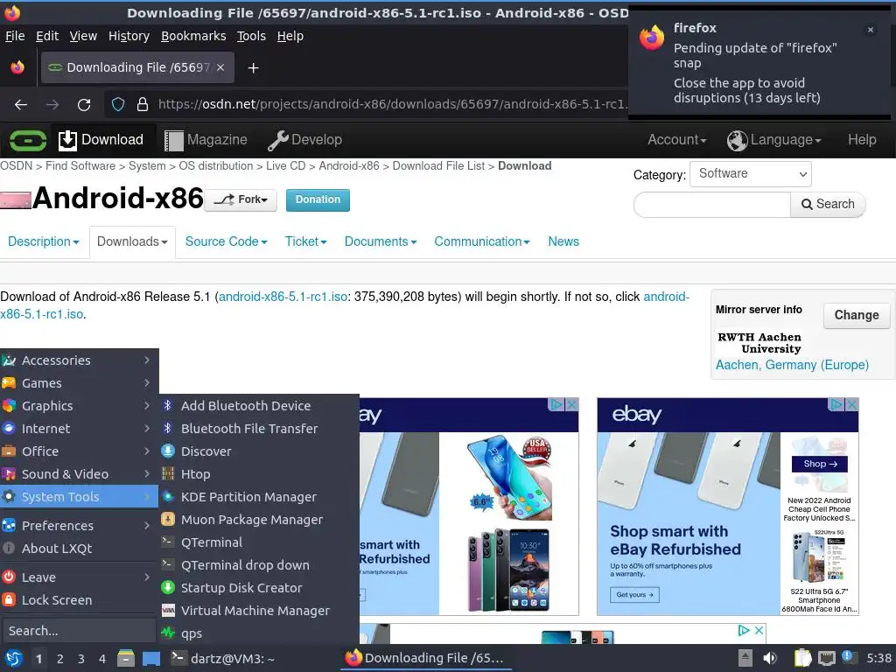Open Aachen, Germany (Europe) link
Screen dimensions: 896x672
792,365
